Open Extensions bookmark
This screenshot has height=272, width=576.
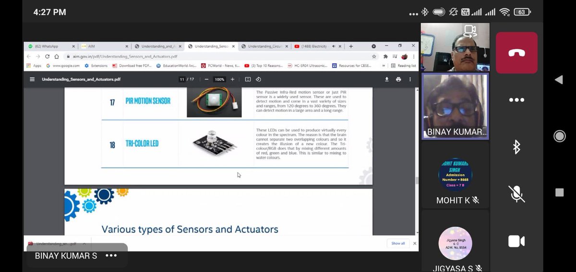96,66
